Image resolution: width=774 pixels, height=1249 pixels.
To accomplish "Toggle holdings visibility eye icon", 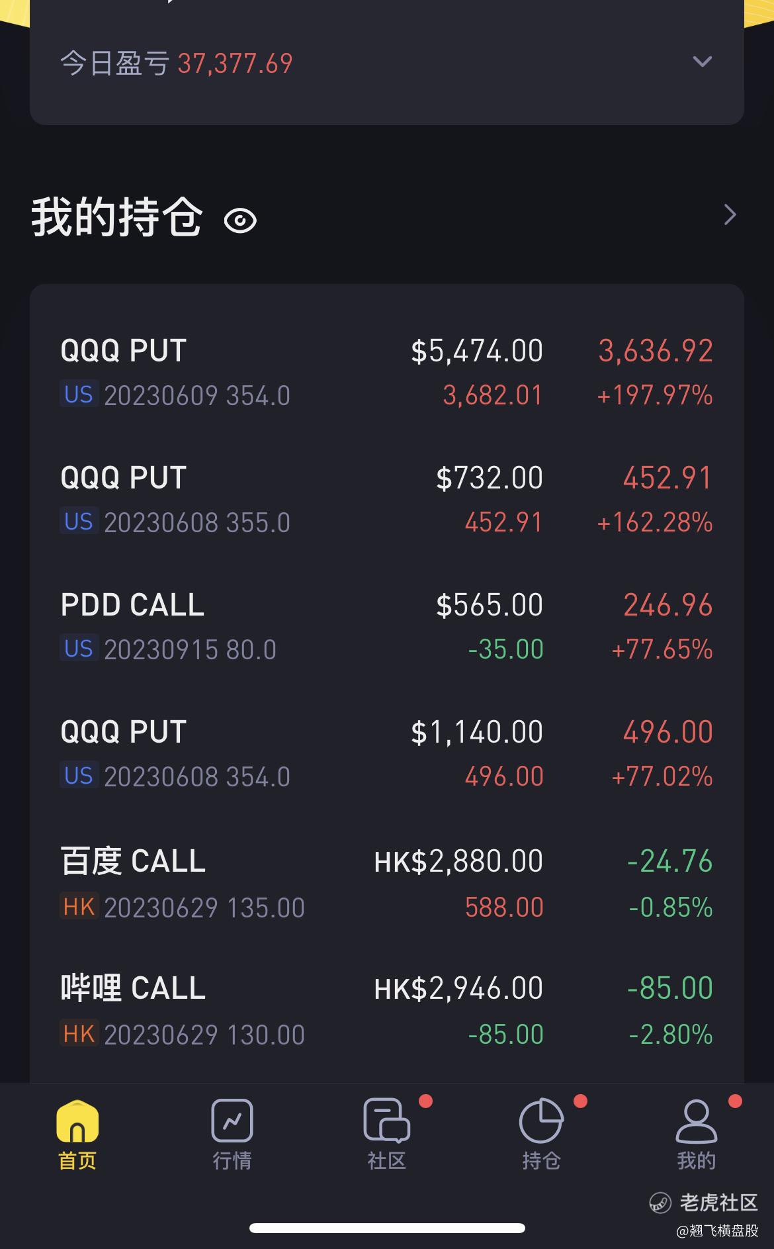I will click(240, 220).
